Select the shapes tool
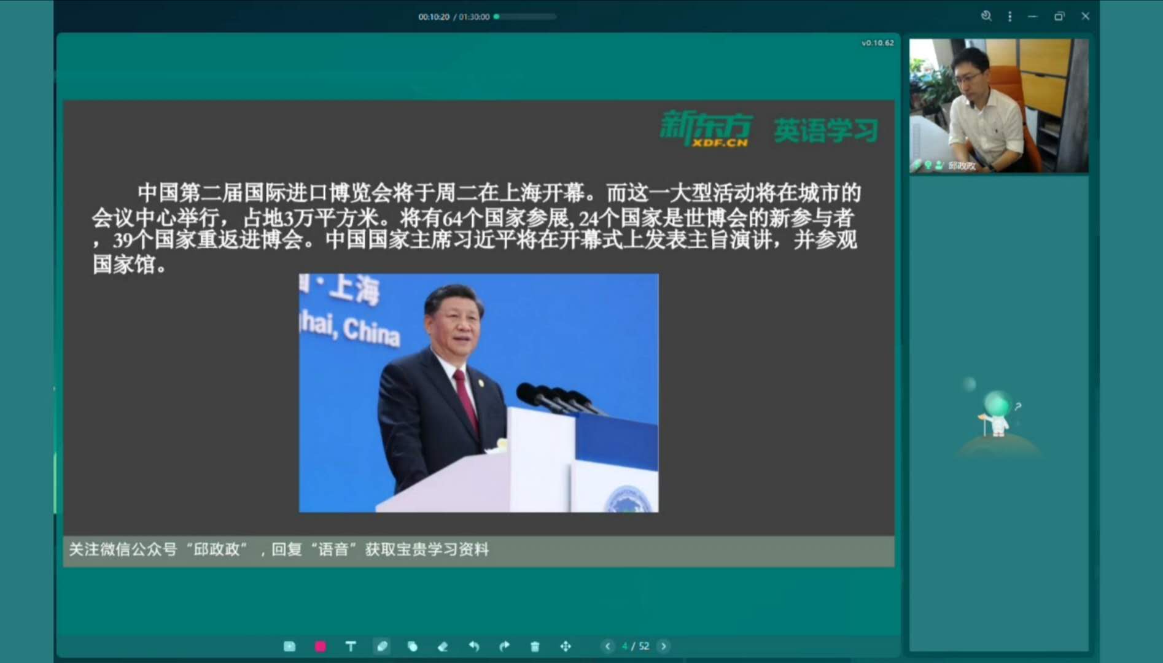 tap(413, 646)
